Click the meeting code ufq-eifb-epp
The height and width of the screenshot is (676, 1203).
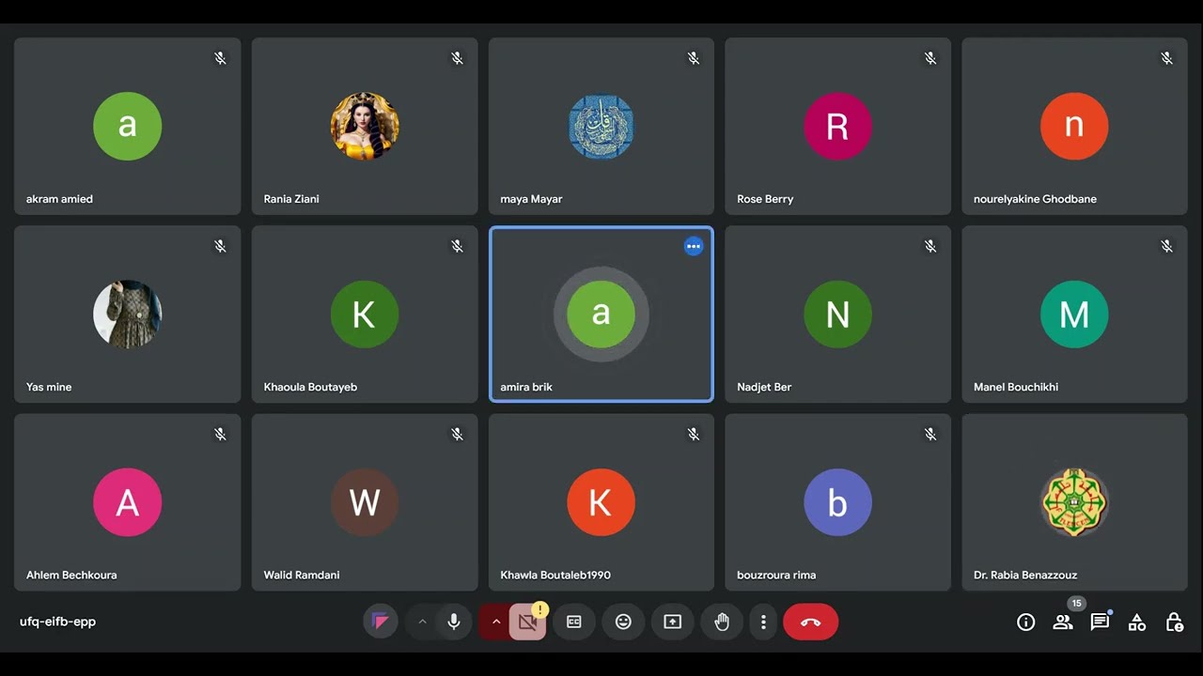57,622
